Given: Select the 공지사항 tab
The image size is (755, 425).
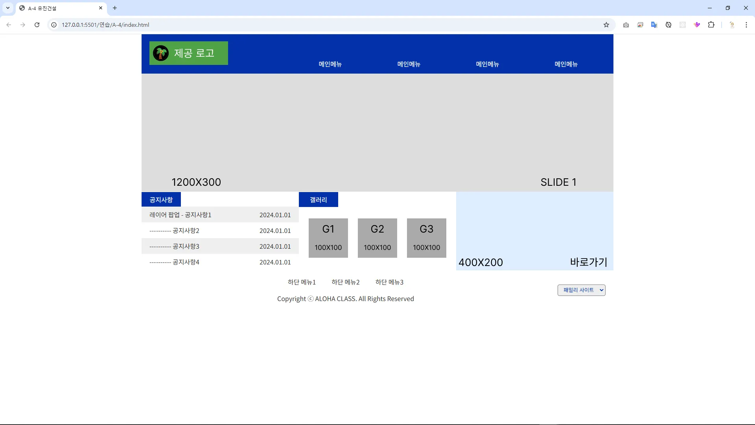Looking at the screenshot, I should [161, 200].
